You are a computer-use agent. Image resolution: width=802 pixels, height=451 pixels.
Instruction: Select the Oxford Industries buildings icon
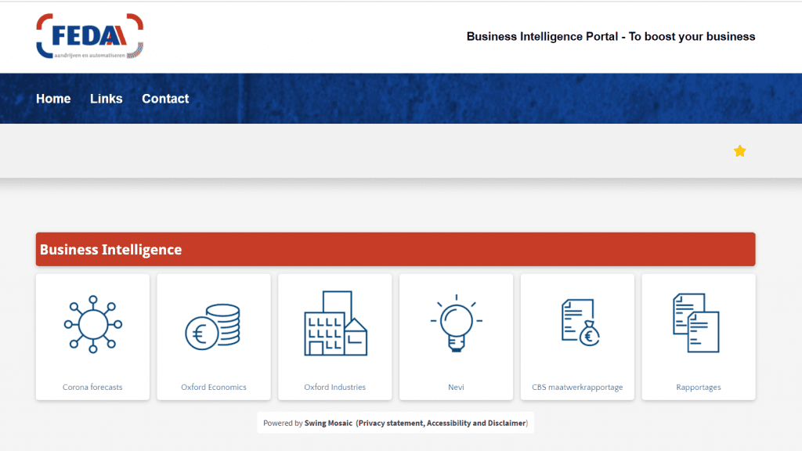pyautogui.click(x=335, y=323)
